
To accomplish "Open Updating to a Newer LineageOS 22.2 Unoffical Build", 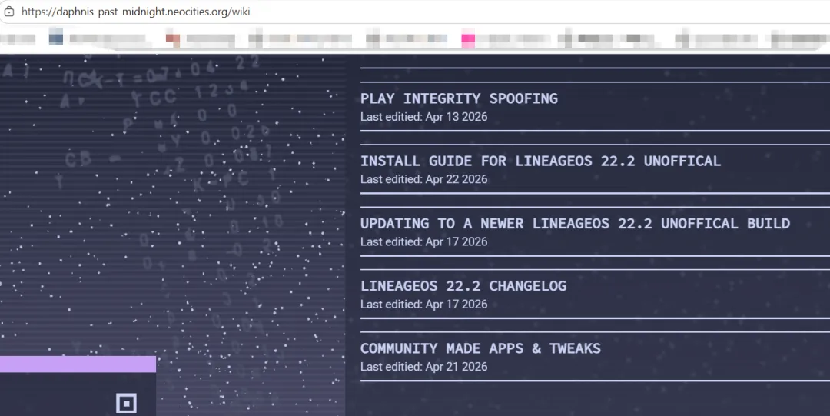I will coord(575,224).
